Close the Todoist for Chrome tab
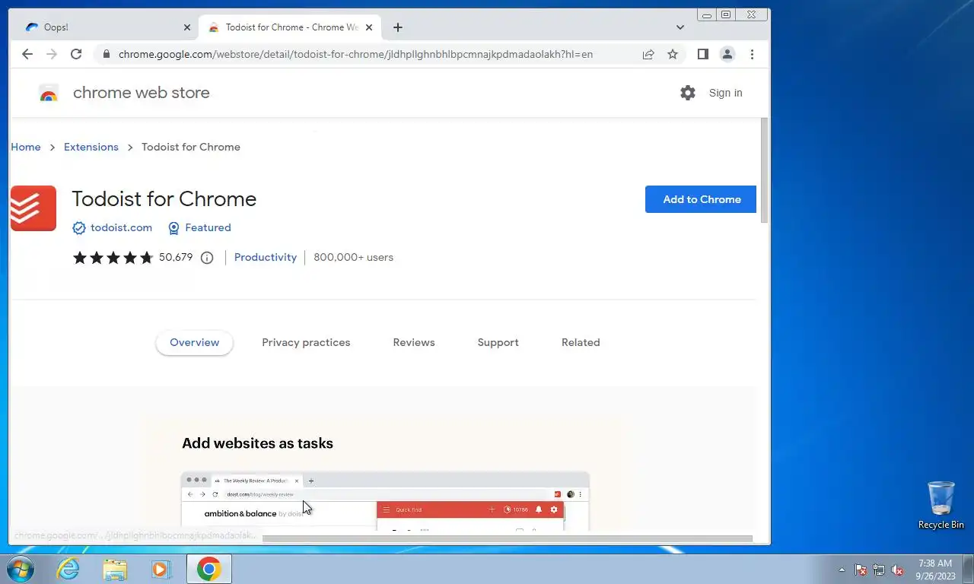The height and width of the screenshot is (584, 974). (369, 27)
